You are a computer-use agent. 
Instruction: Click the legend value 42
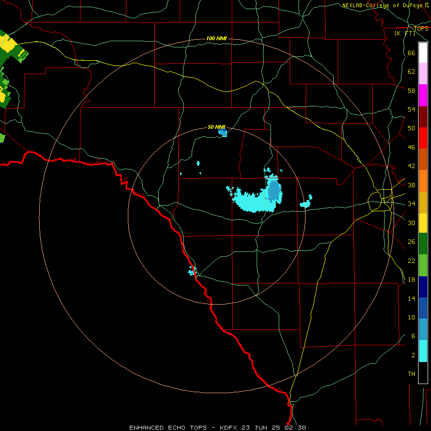point(411,166)
